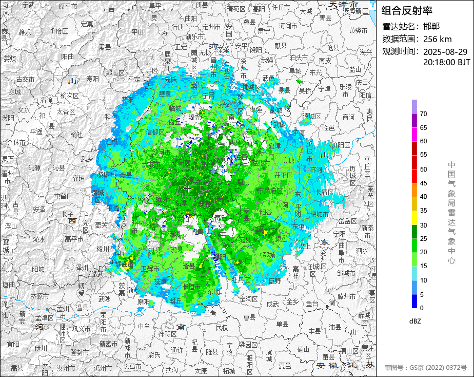The image size is (474, 377).
Task: Click the legend tick label 15
Action: (424, 266)
